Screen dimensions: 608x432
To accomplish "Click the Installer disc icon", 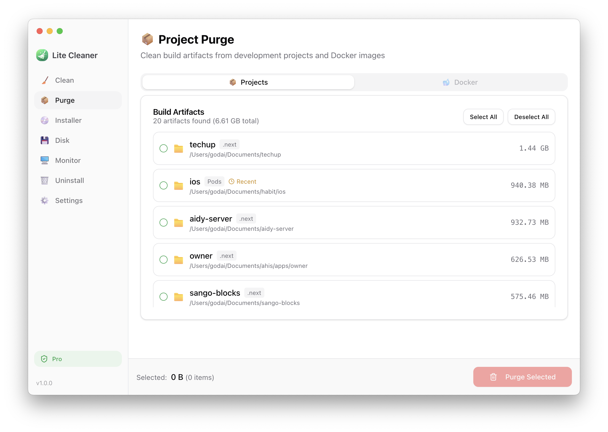I will coord(45,121).
